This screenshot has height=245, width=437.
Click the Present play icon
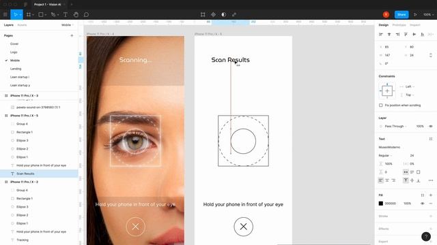tap(415, 14)
